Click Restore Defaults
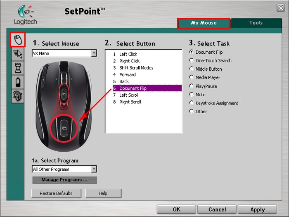289x217 pixels. [x=56, y=193]
